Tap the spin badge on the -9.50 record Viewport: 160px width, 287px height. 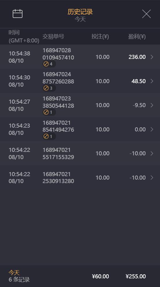coord(49,112)
